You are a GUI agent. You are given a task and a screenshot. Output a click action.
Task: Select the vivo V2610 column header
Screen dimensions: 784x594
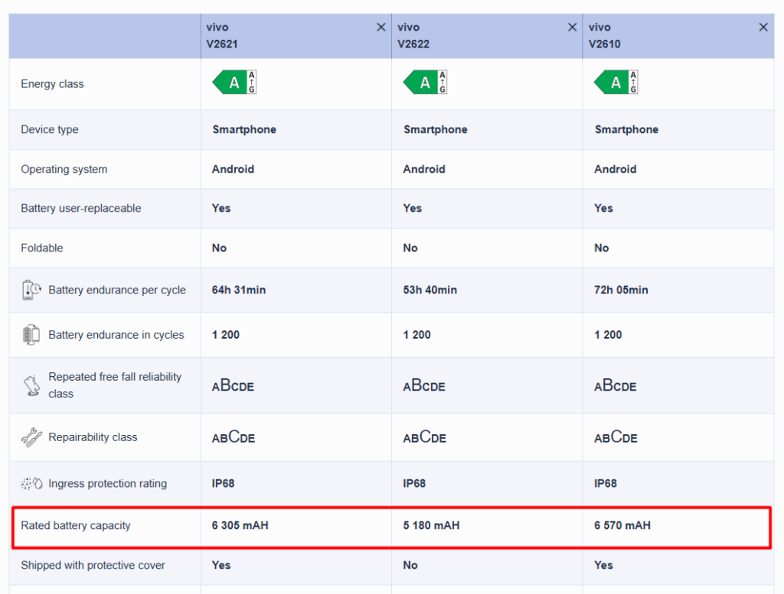[678, 36]
